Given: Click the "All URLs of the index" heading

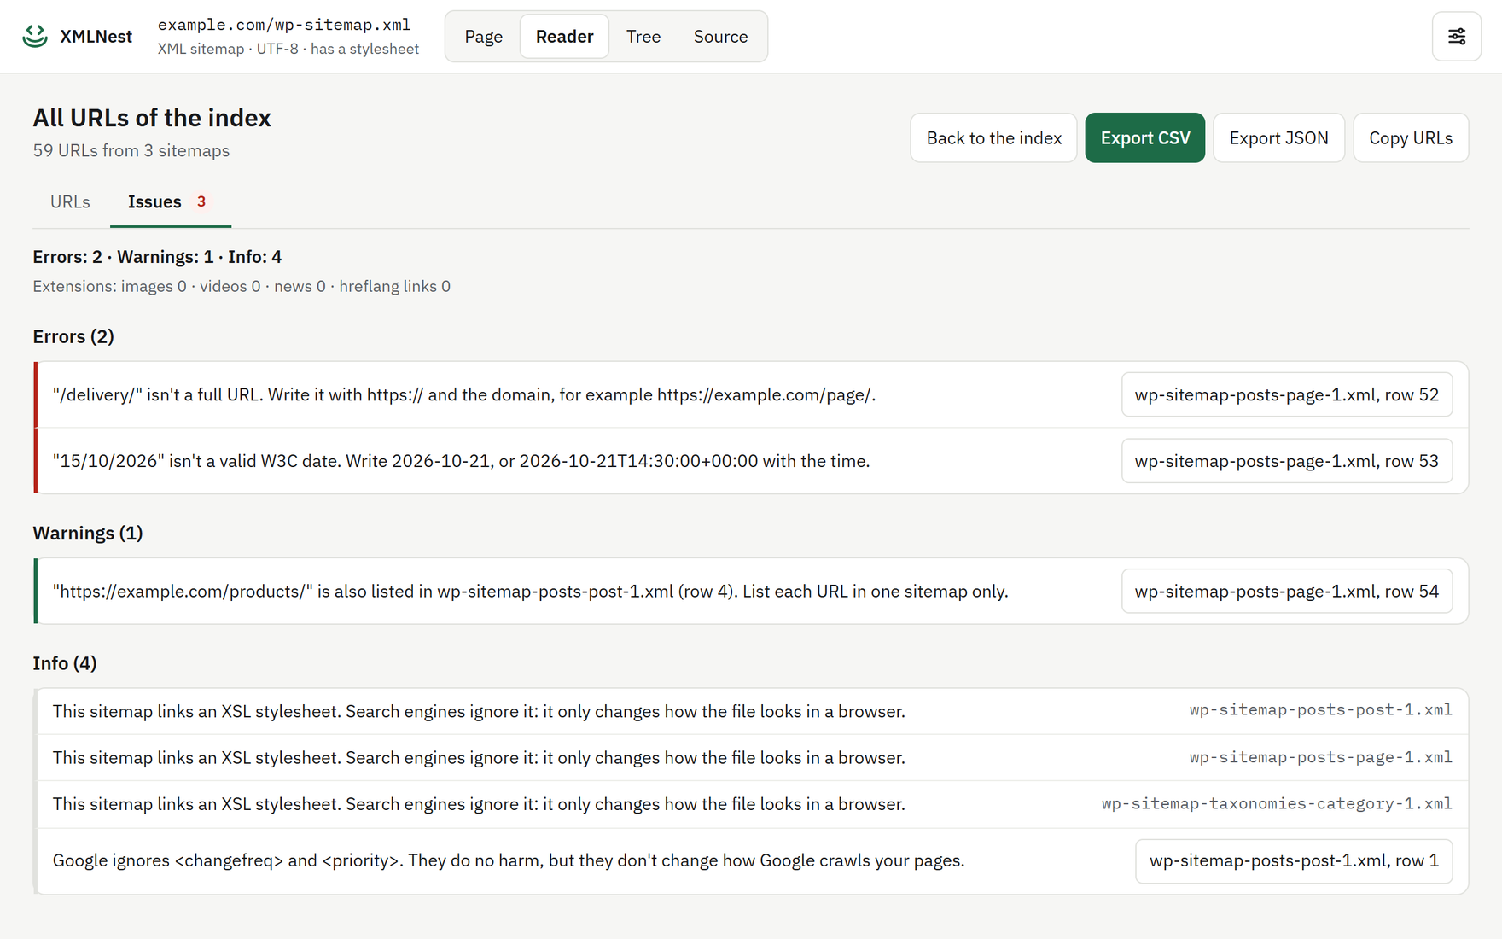Looking at the screenshot, I should pos(152,118).
